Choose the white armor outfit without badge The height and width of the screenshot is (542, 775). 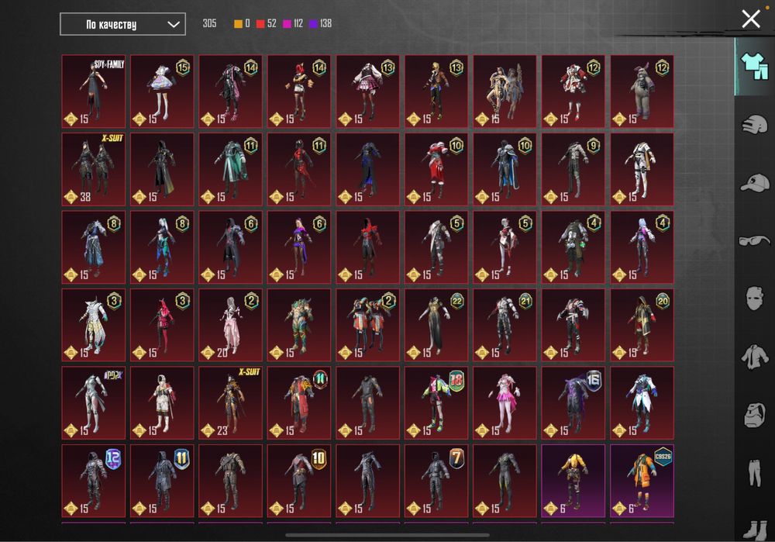pyautogui.click(x=642, y=169)
